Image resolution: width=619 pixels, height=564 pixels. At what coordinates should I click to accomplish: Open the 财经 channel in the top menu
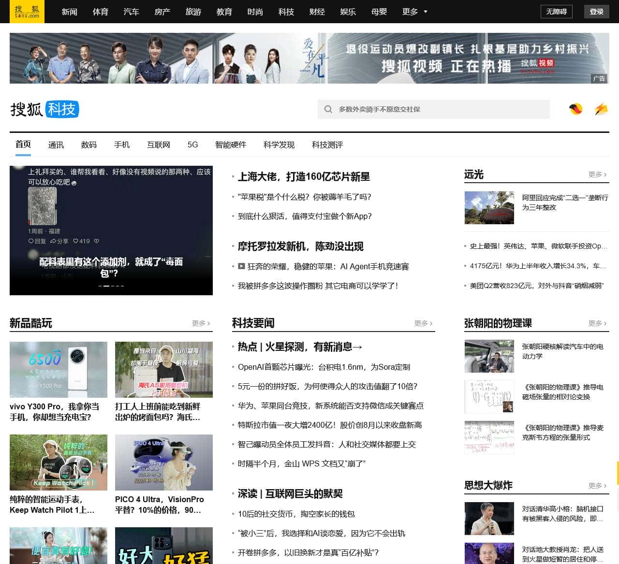pyautogui.click(x=317, y=12)
